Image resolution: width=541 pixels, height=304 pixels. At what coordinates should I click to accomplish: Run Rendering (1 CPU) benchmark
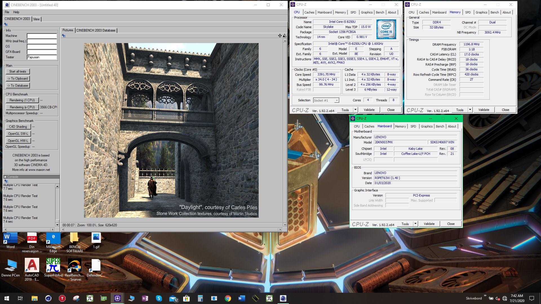click(22, 100)
